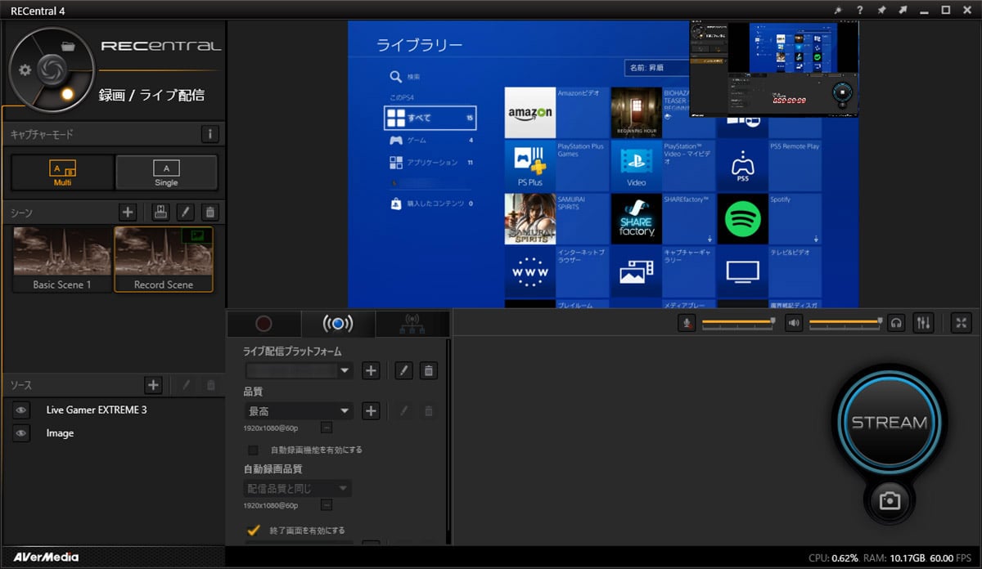
Task: Select the Image source row
Action: click(114, 433)
